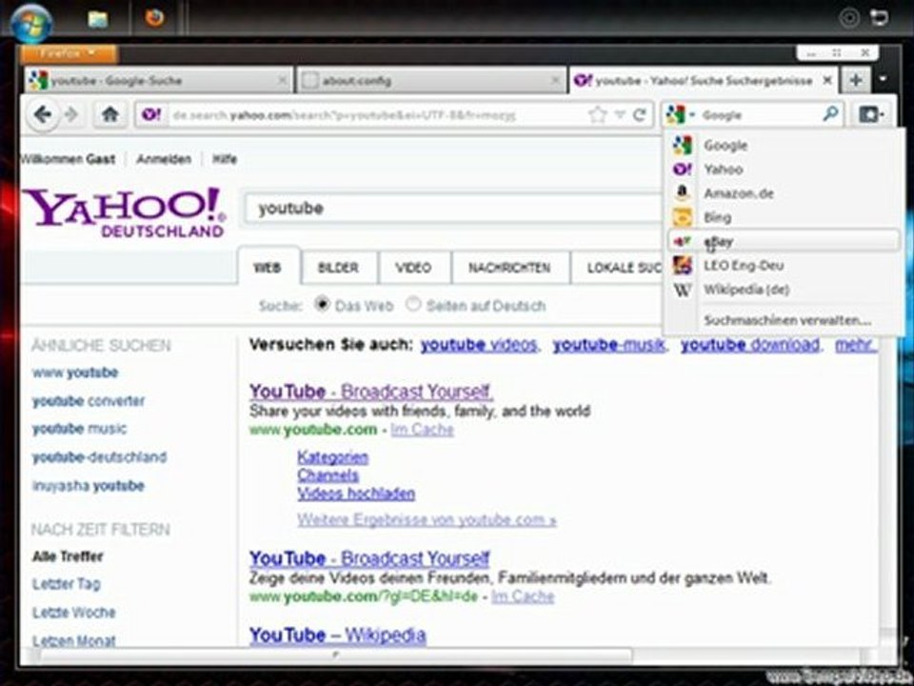Open the inuyasha youtube related search
The width and height of the screenshot is (914, 686).
[x=88, y=485]
